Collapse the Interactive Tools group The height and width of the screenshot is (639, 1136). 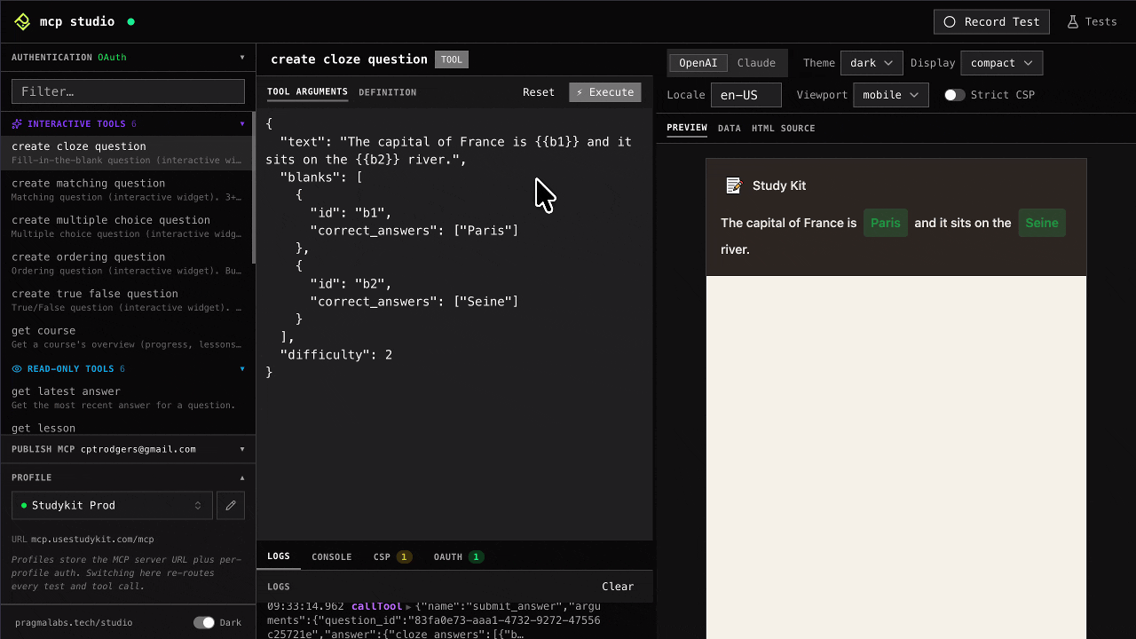point(242,124)
